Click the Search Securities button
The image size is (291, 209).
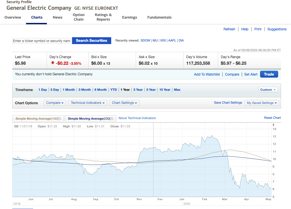(91, 40)
